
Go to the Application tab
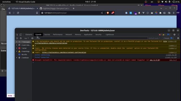[x=88, y=35]
